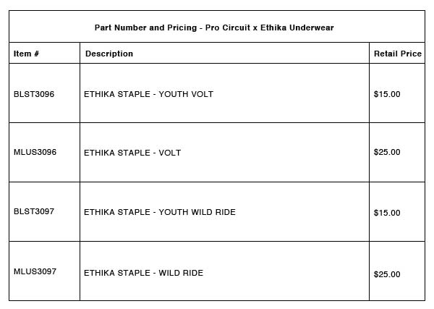The height and width of the screenshot is (309, 434).
Task: Select the 'Retail Price' column header
Action: point(397,54)
